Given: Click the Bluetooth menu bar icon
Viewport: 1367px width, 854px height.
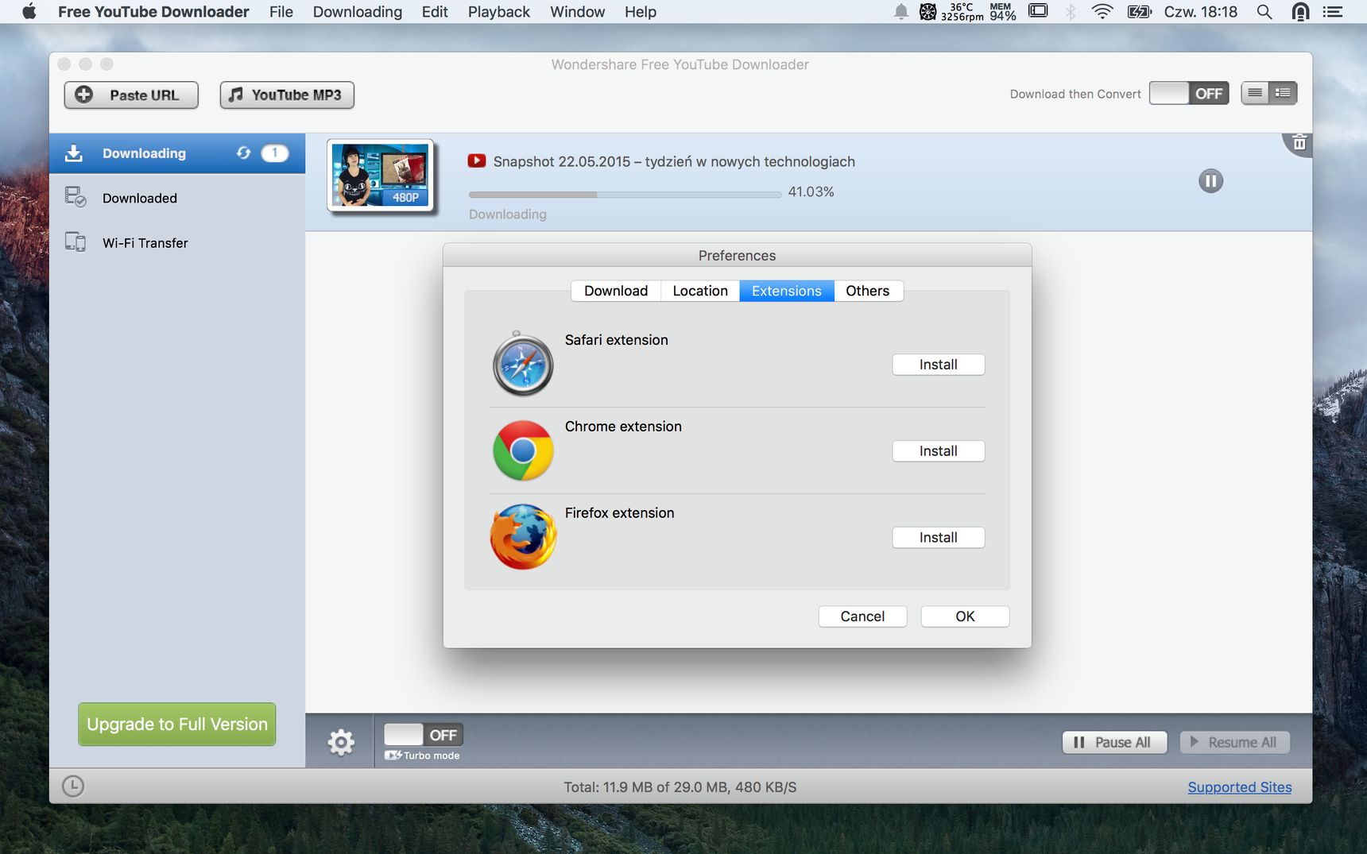Looking at the screenshot, I should point(1071,11).
